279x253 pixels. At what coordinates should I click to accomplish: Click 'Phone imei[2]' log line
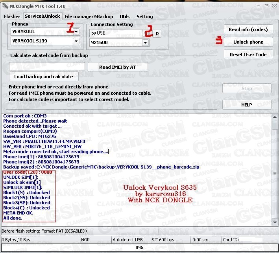pos(41,162)
